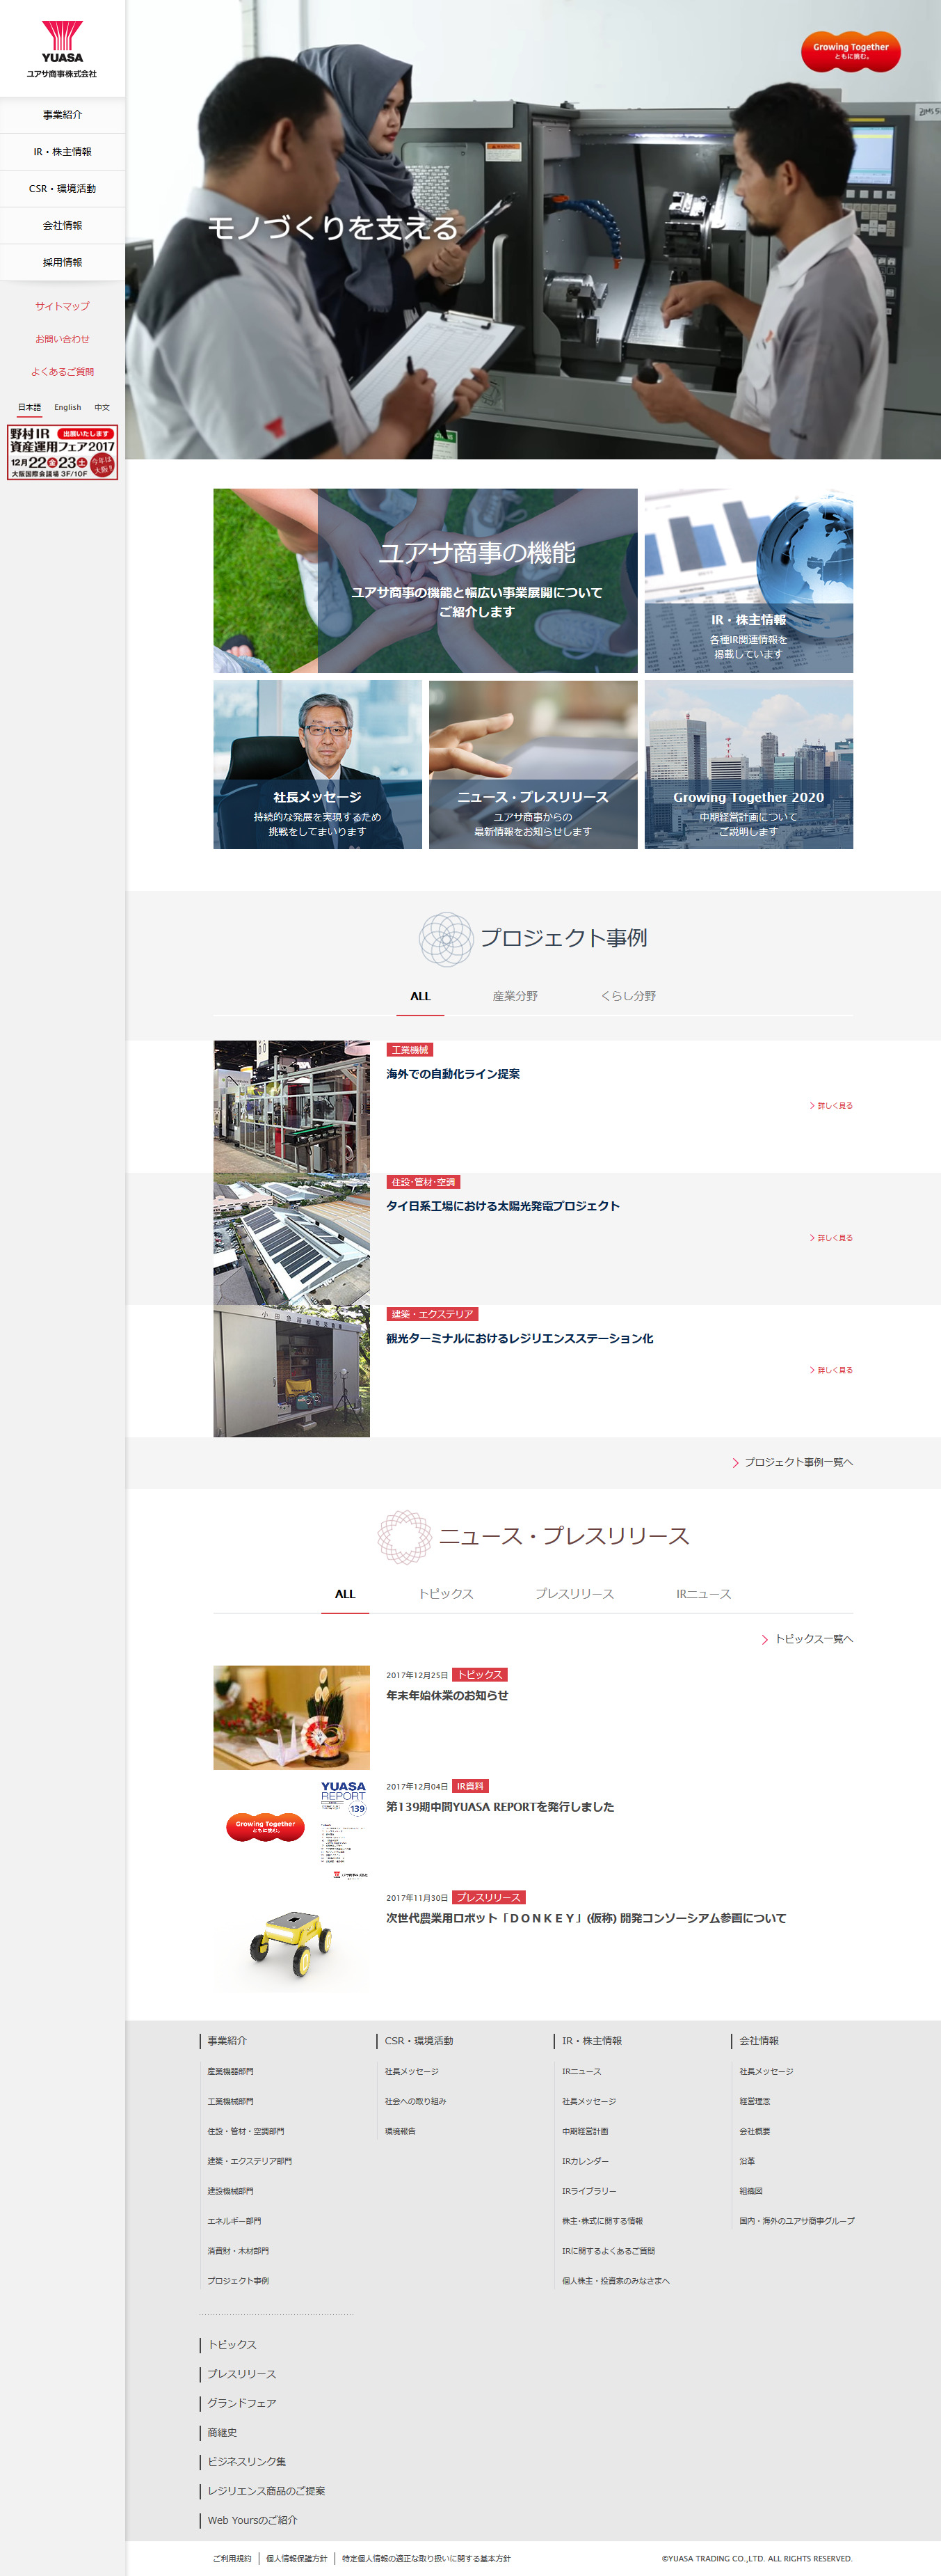Open footer 会社概要 link
941x2576 pixels.
(754, 2131)
